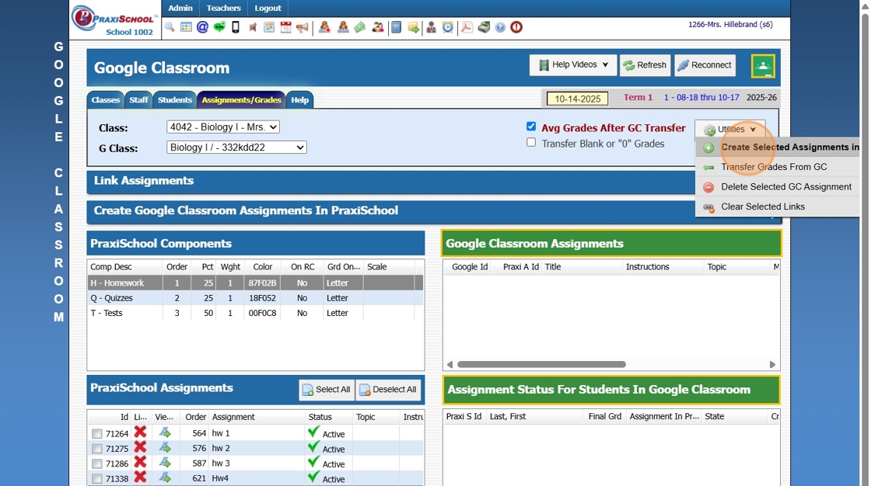Click the green chat bubble icon
Screen dimensions: 871x486
click(219, 27)
